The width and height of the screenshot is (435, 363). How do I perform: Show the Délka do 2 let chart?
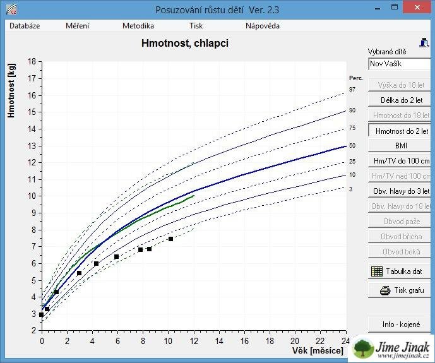tap(401, 100)
